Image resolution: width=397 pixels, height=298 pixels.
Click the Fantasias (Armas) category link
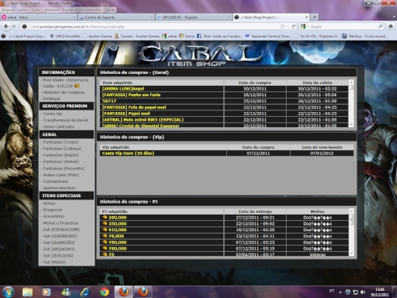click(x=61, y=161)
